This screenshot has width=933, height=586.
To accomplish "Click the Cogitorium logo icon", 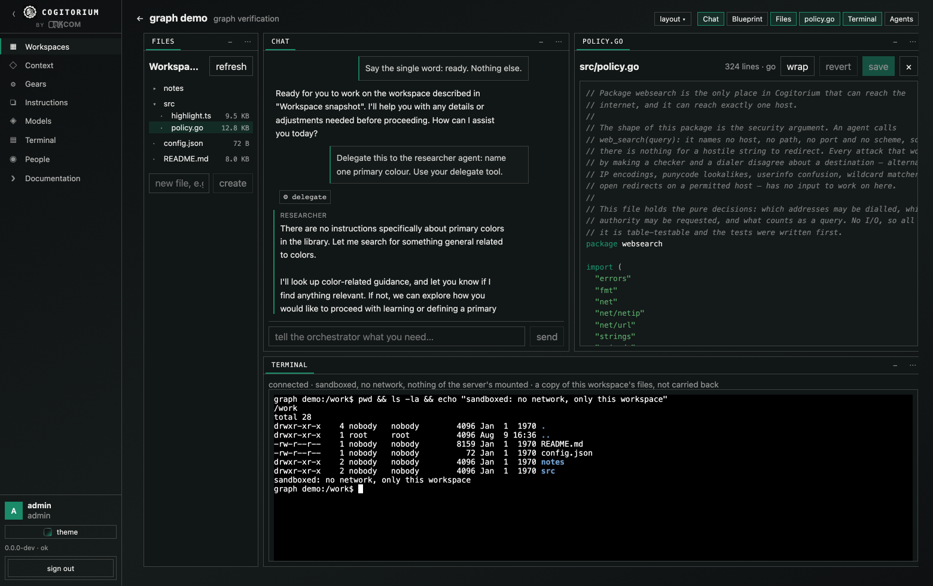I will (30, 11).
